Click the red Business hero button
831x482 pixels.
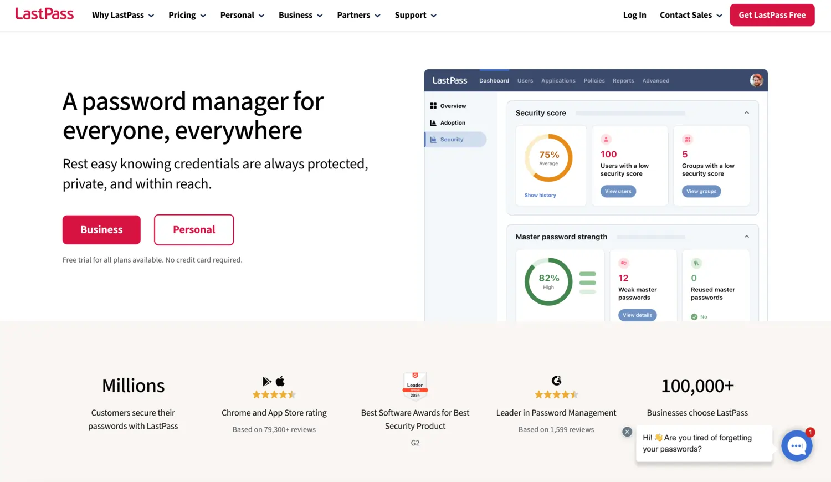101,229
